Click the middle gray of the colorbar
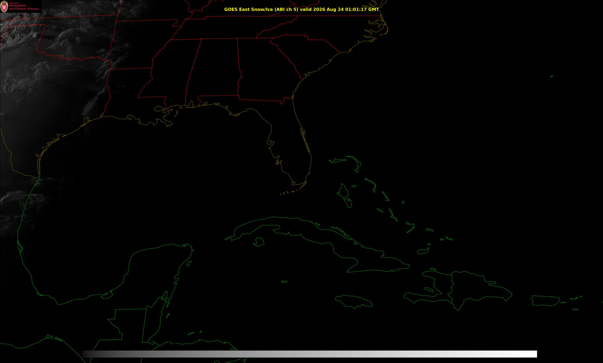 coord(309,354)
